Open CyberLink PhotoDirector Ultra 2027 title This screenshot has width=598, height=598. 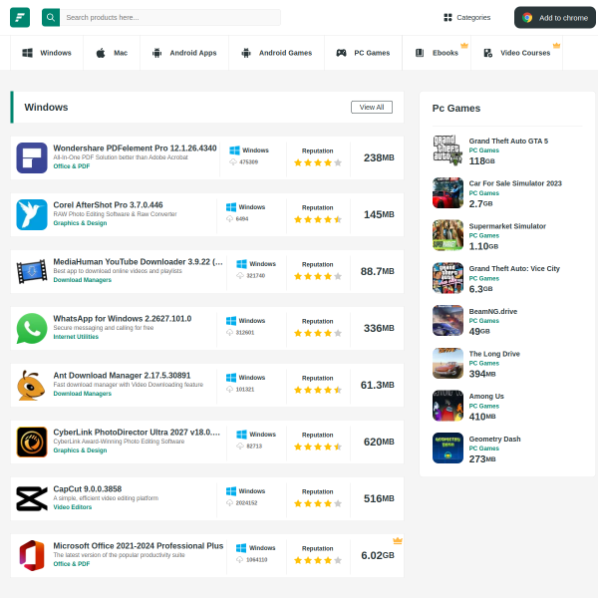pyautogui.click(x=137, y=433)
